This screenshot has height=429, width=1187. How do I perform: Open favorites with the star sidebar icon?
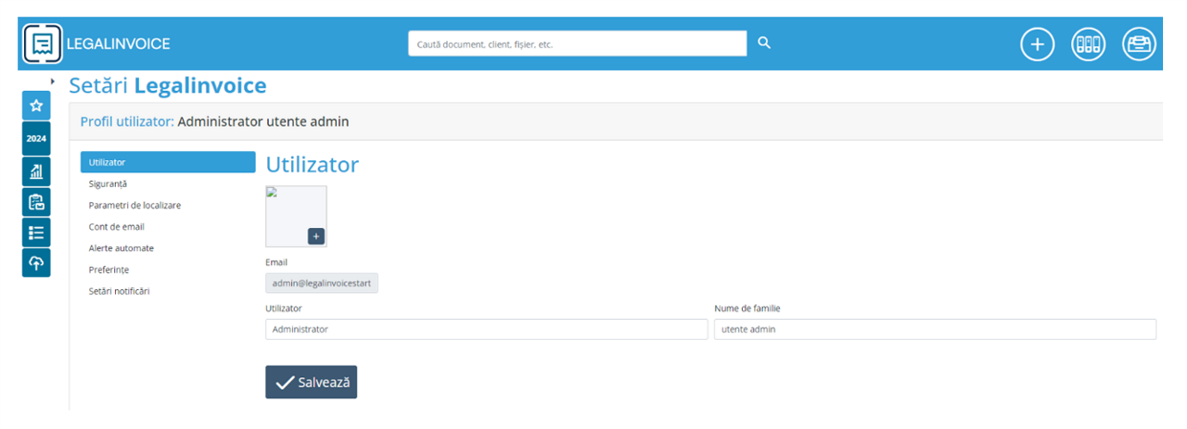[x=36, y=106]
